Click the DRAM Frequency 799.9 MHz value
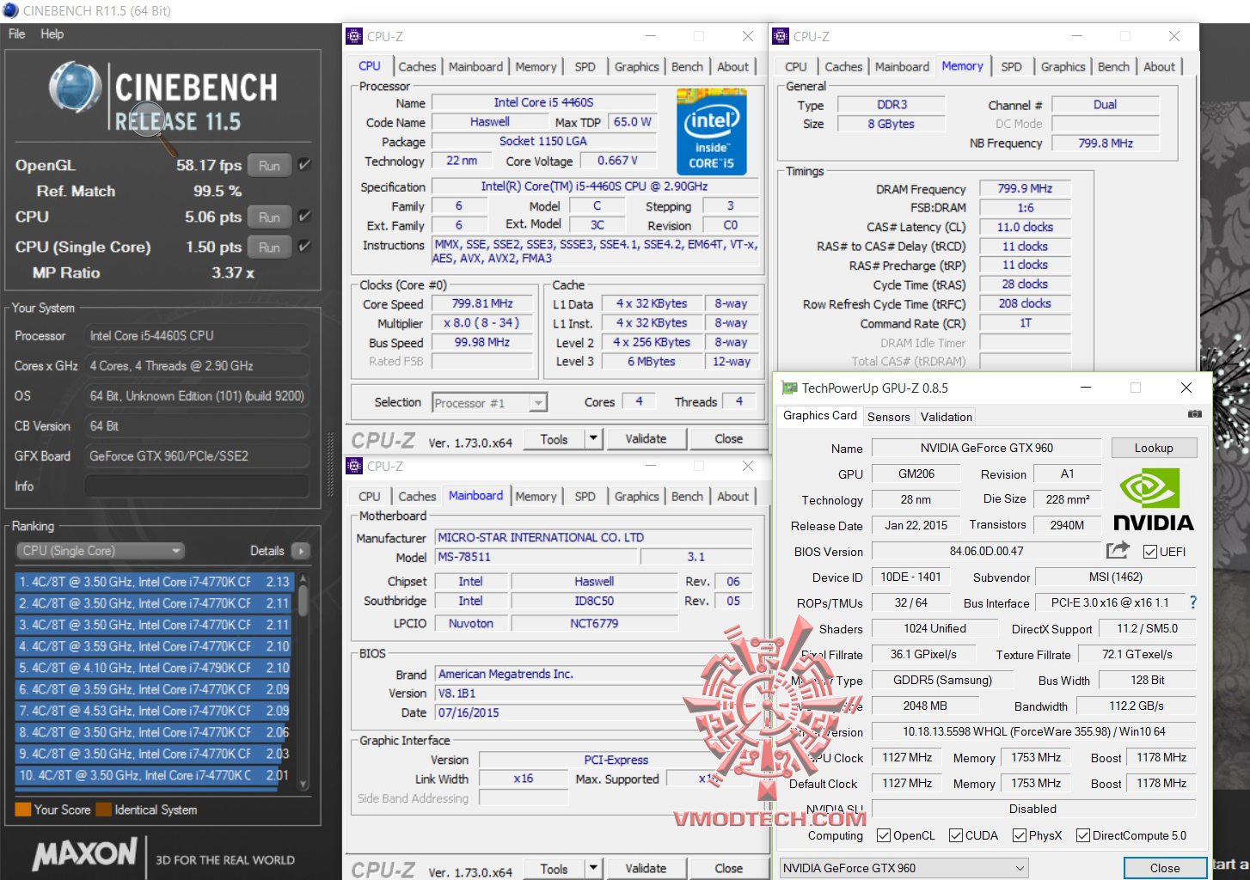 (1025, 188)
